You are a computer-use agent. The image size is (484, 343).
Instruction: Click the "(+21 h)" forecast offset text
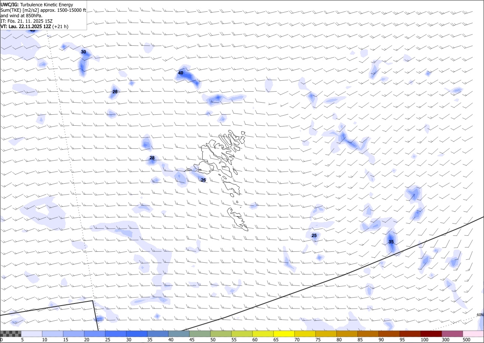(61, 26)
